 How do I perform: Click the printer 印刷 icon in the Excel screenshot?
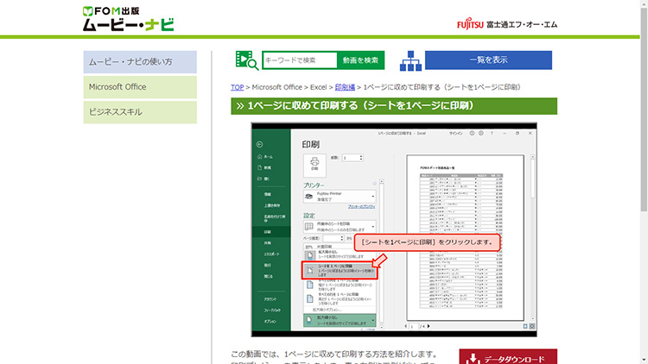[x=314, y=164]
